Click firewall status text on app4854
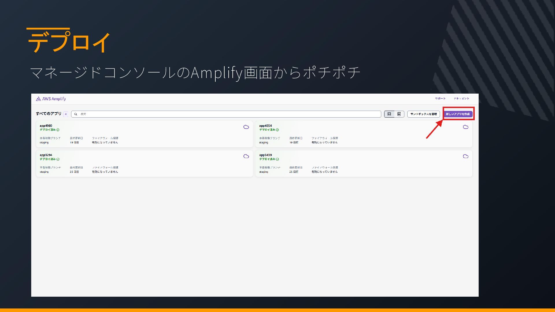555x312 pixels. point(325,142)
